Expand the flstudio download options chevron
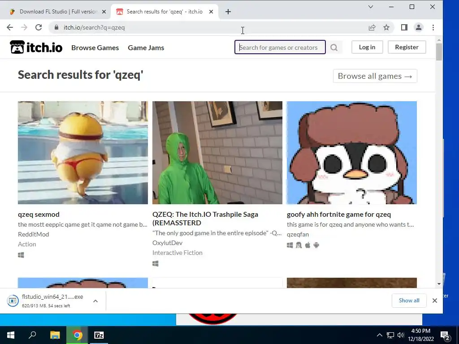 click(x=95, y=301)
